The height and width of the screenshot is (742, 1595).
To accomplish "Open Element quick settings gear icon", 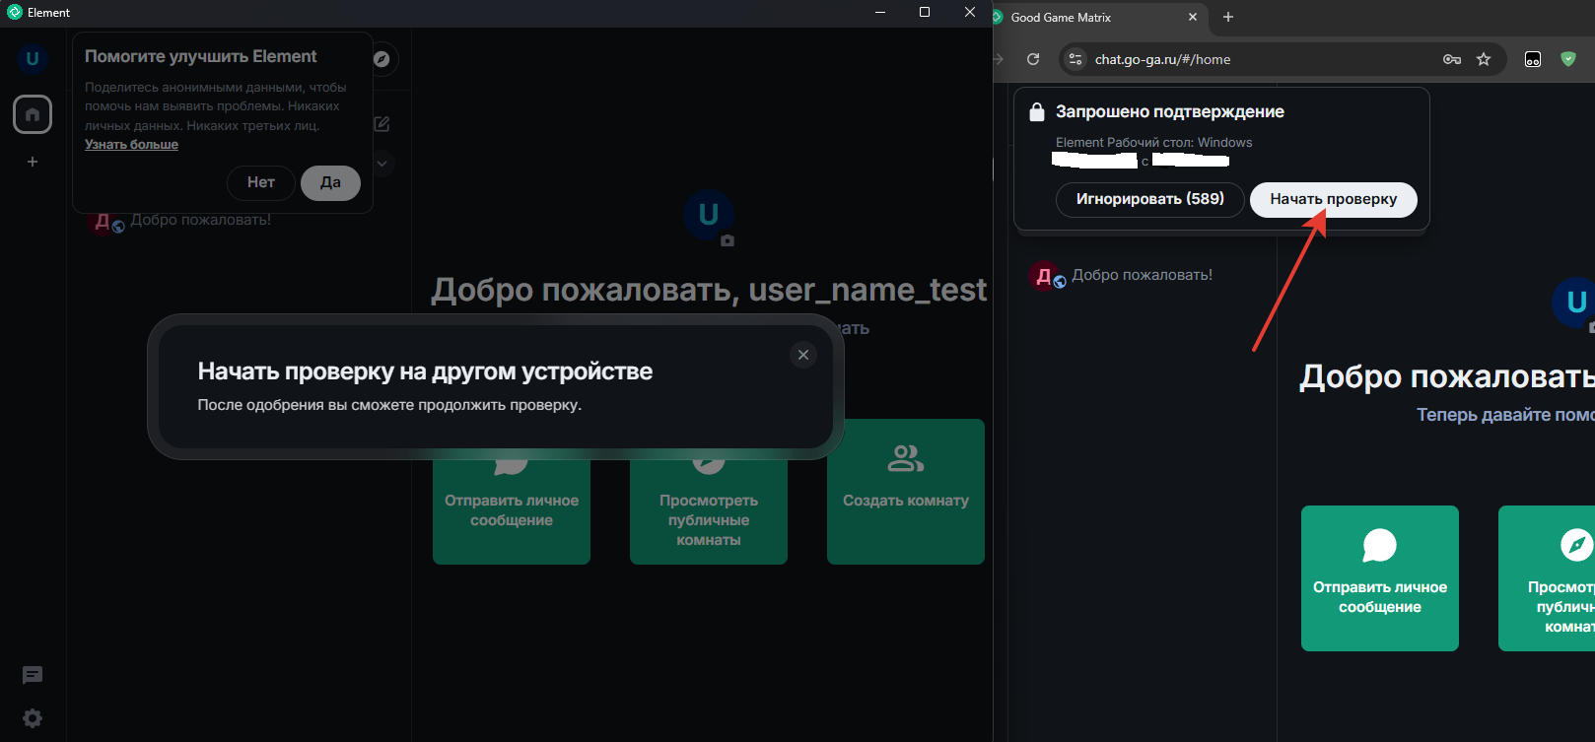I will click(33, 718).
